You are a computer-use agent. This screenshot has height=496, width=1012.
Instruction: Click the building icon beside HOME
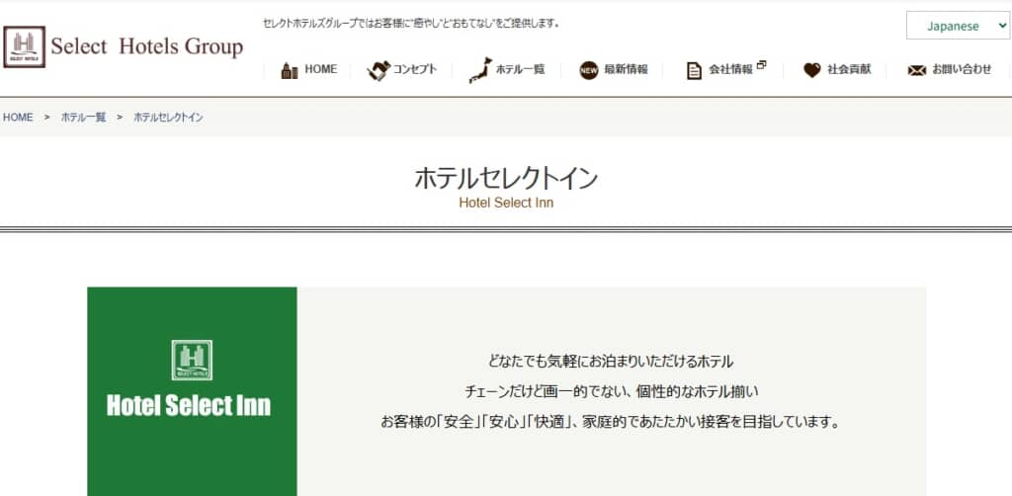pyautogui.click(x=290, y=70)
